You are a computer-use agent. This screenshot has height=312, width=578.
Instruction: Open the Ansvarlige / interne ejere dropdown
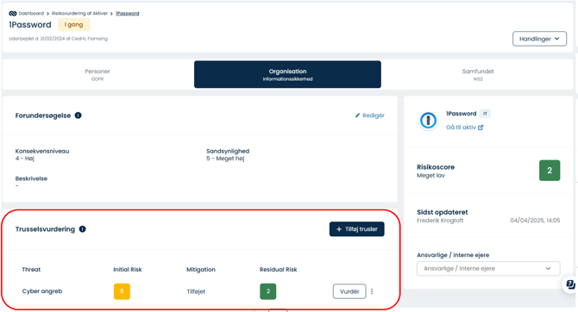pyautogui.click(x=488, y=269)
